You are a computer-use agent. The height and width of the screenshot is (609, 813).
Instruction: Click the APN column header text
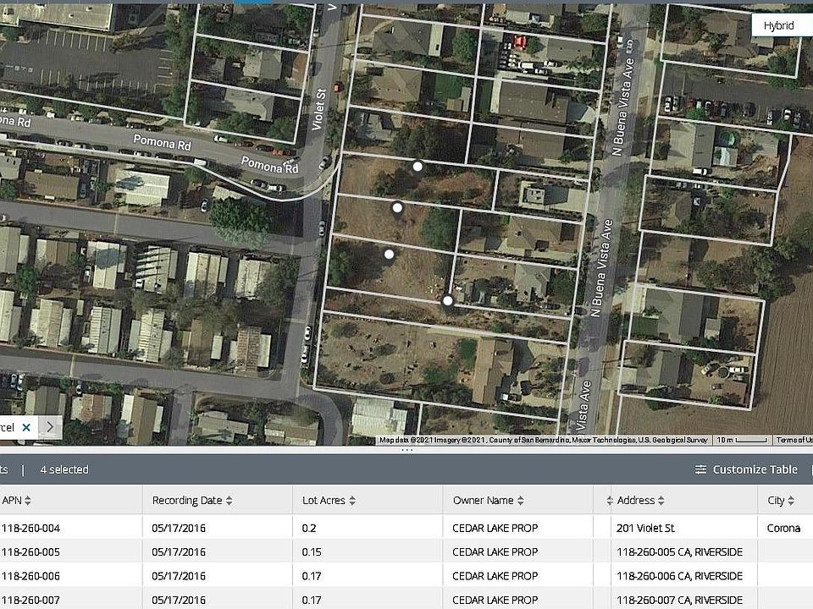pos(12,500)
